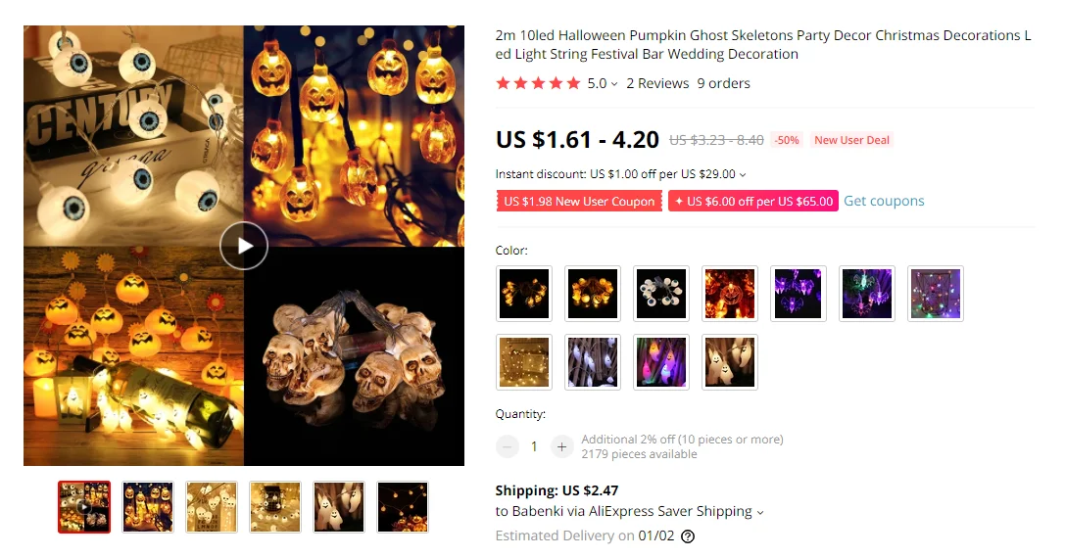This screenshot has height=558, width=1065.
Task: View the white ghost lights gallery thumbnail
Action: point(339,507)
